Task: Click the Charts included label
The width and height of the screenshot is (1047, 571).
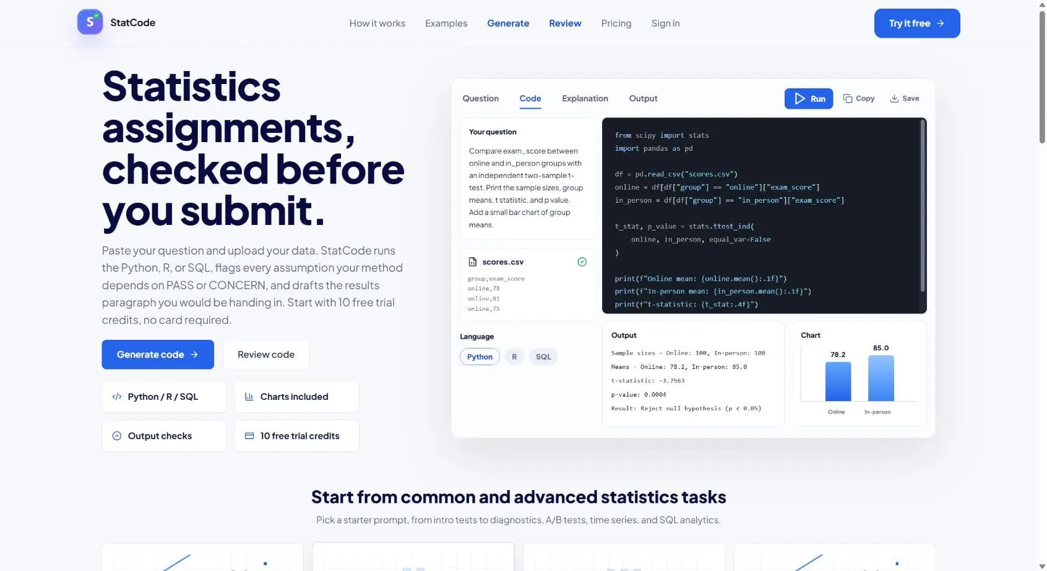Action: [294, 397]
